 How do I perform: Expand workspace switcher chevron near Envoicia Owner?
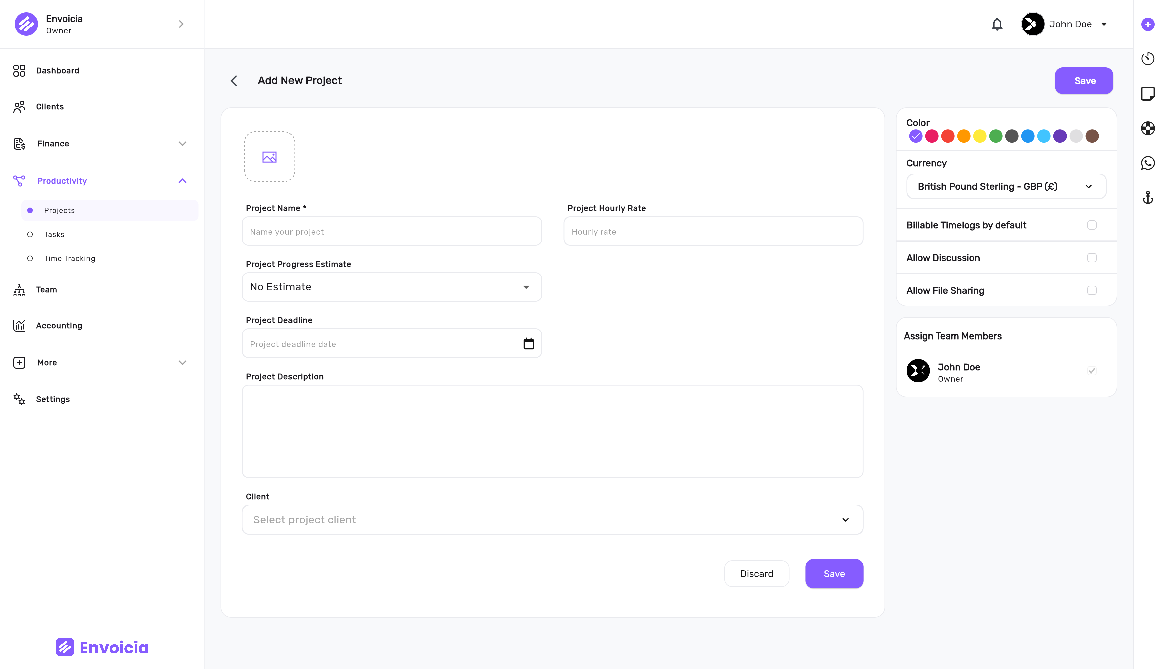181,24
